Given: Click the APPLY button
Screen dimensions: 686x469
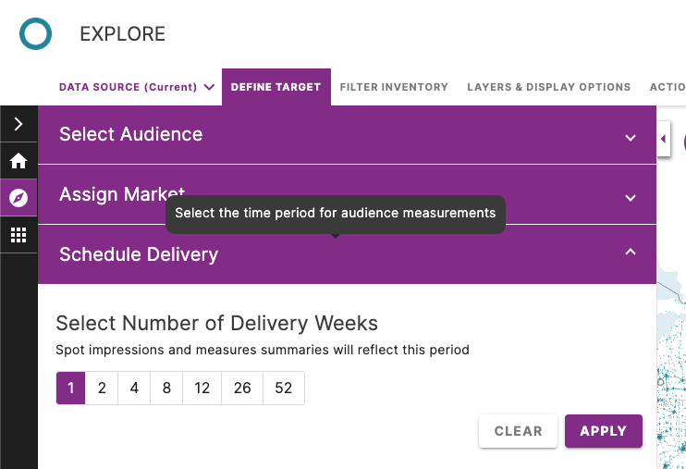Looking at the screenshot, I should click(604, 431).
